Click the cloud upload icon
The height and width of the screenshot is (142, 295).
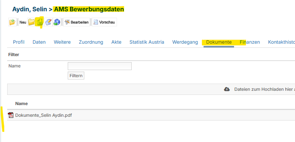coord(227,89)
